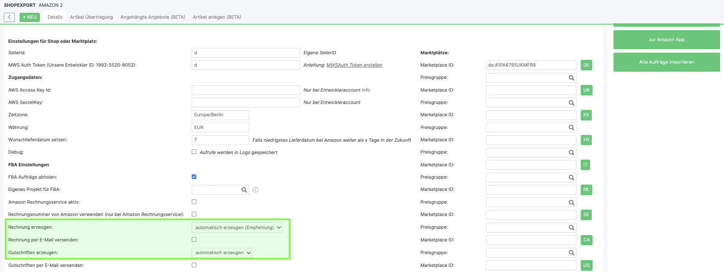This screenshot has width=724, height=272.
Task: Click the back arrow button
Action: click(x=9, y=17)
